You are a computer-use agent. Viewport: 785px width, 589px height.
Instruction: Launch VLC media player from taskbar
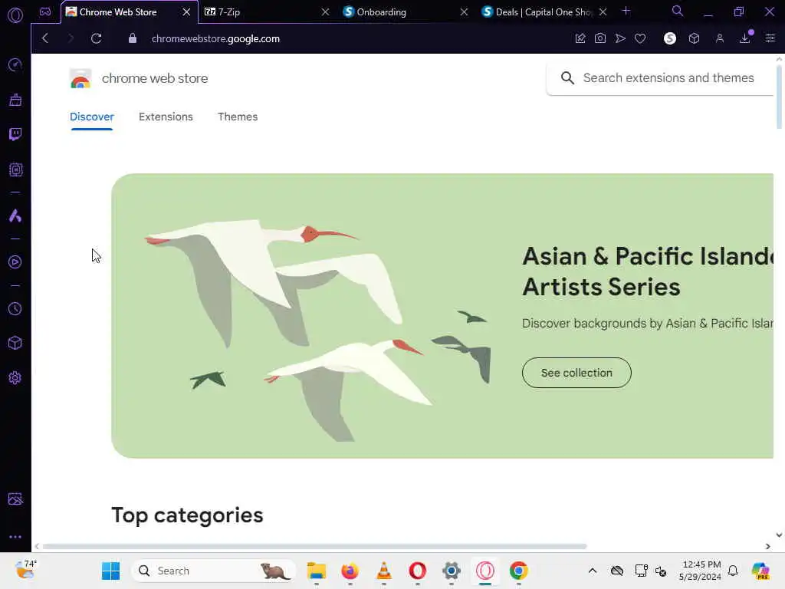pos(383,571)
